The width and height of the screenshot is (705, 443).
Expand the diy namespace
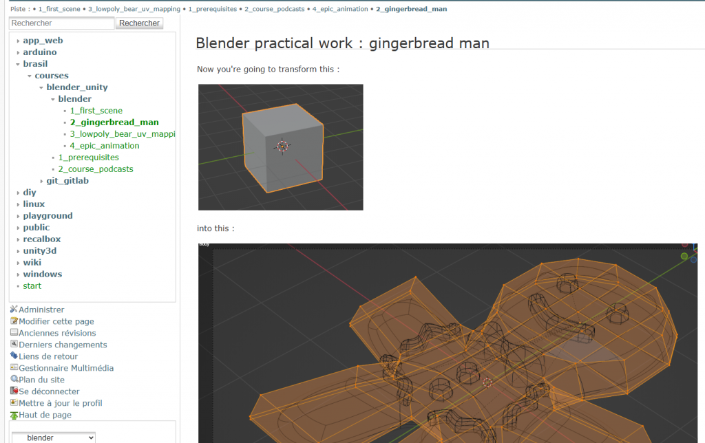(18, 193)
